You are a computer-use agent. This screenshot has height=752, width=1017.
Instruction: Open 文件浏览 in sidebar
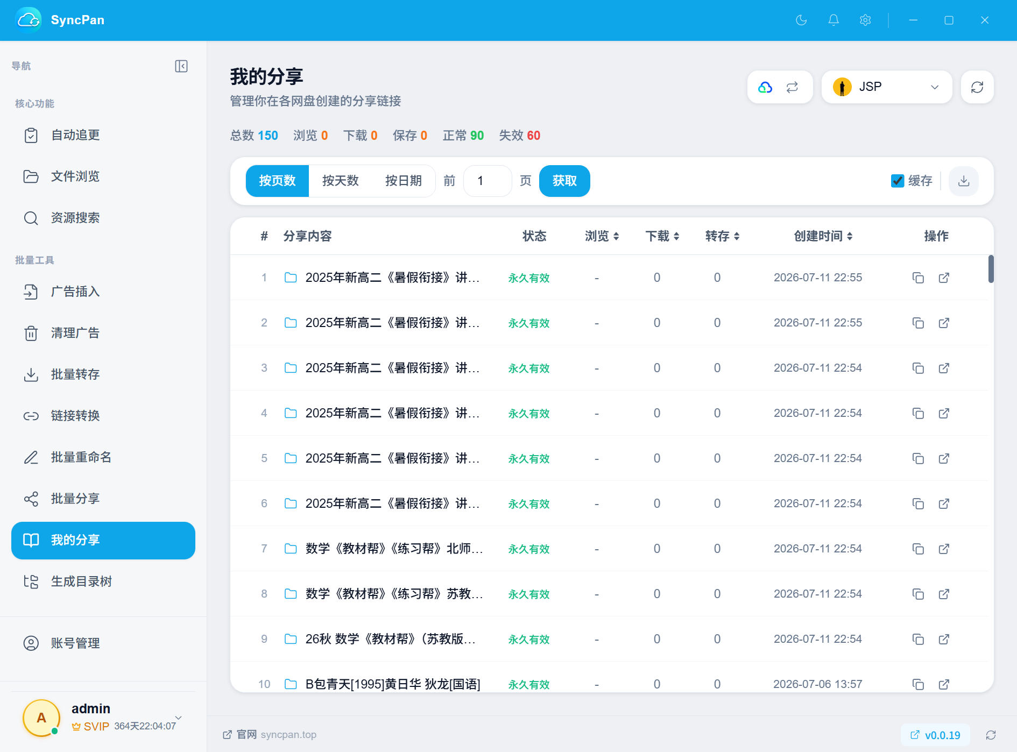[103, 176]
